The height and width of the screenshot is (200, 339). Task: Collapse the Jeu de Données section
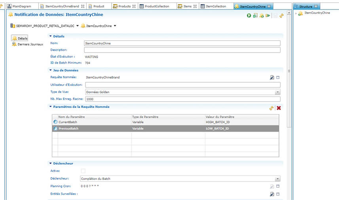coord(51,70)
